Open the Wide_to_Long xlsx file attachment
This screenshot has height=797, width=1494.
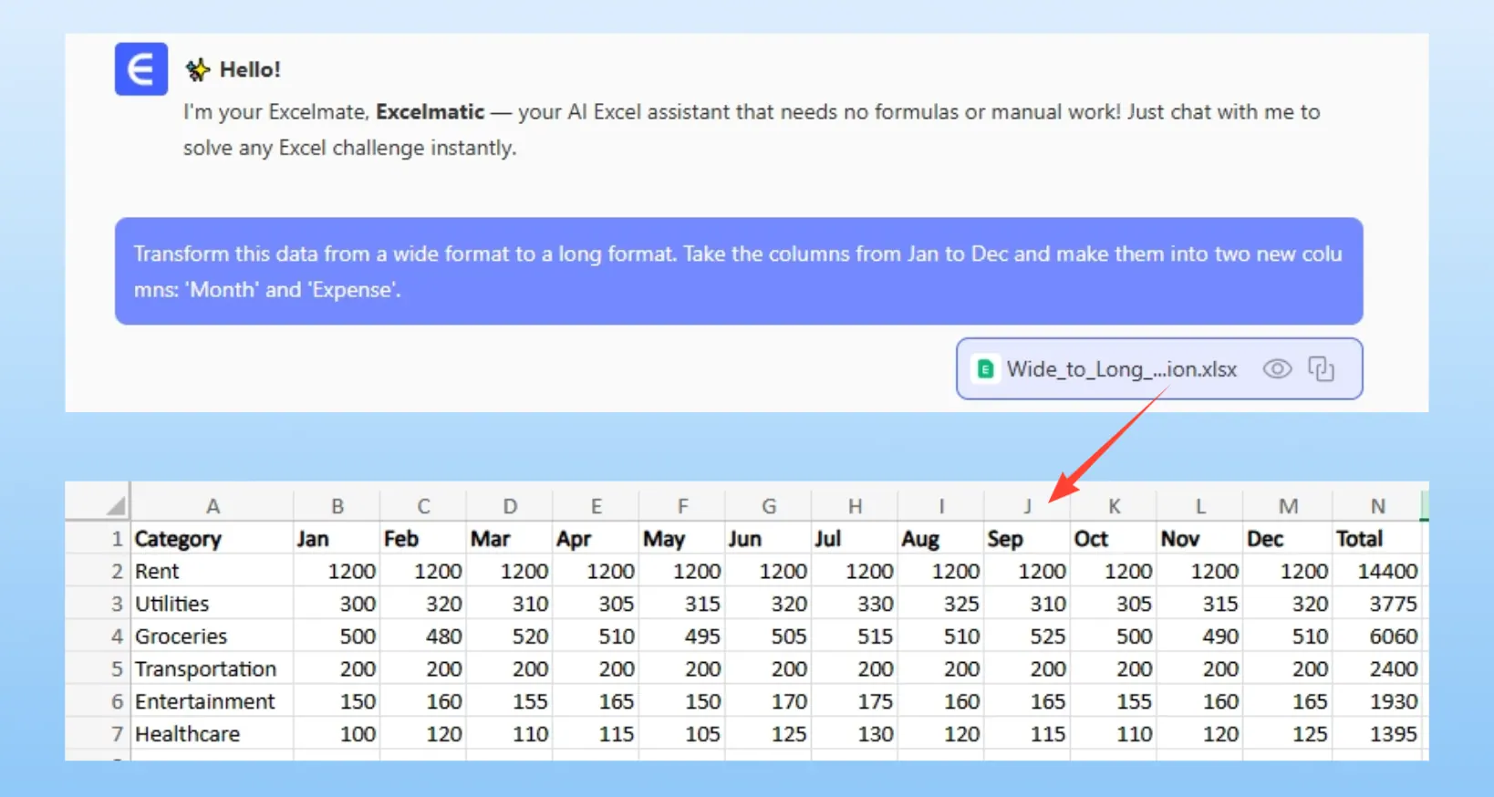[x=1121, y=369]
